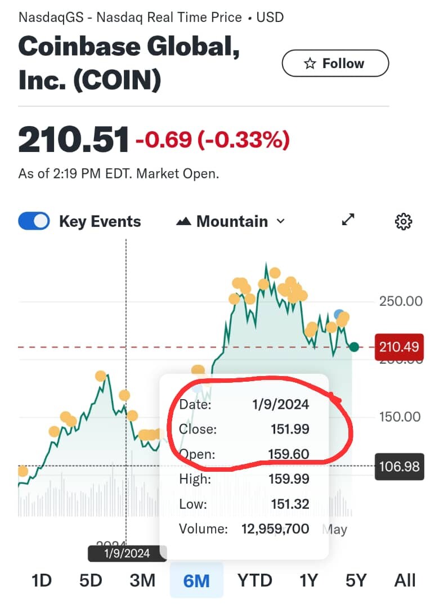Select the 6M time range tab

[196, 580]
